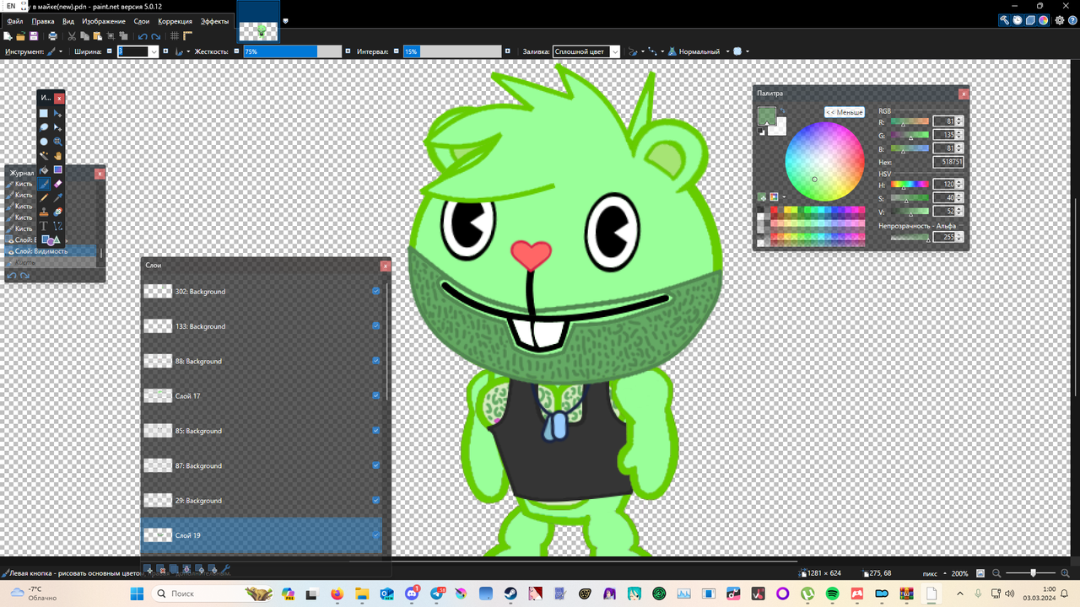The height and width of the screenshot is (607, 1080).
Task: Click the Undo arrow in toolbar
Action: point(143,36)
